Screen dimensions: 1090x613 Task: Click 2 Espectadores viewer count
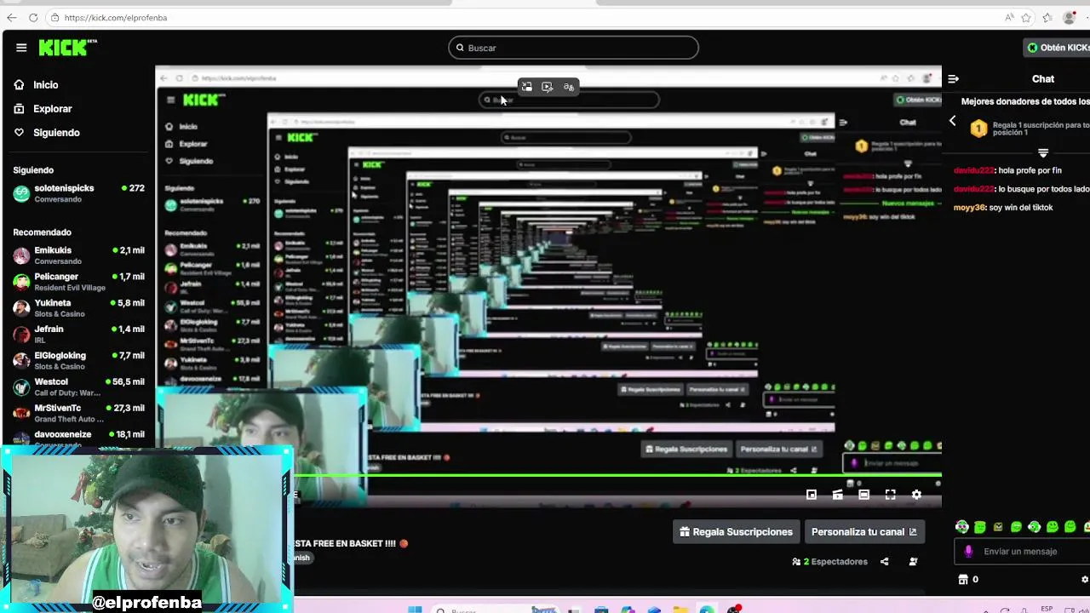[x=830, y=562]
